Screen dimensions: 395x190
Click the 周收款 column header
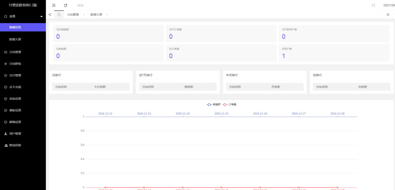click(x=189, y=87)
